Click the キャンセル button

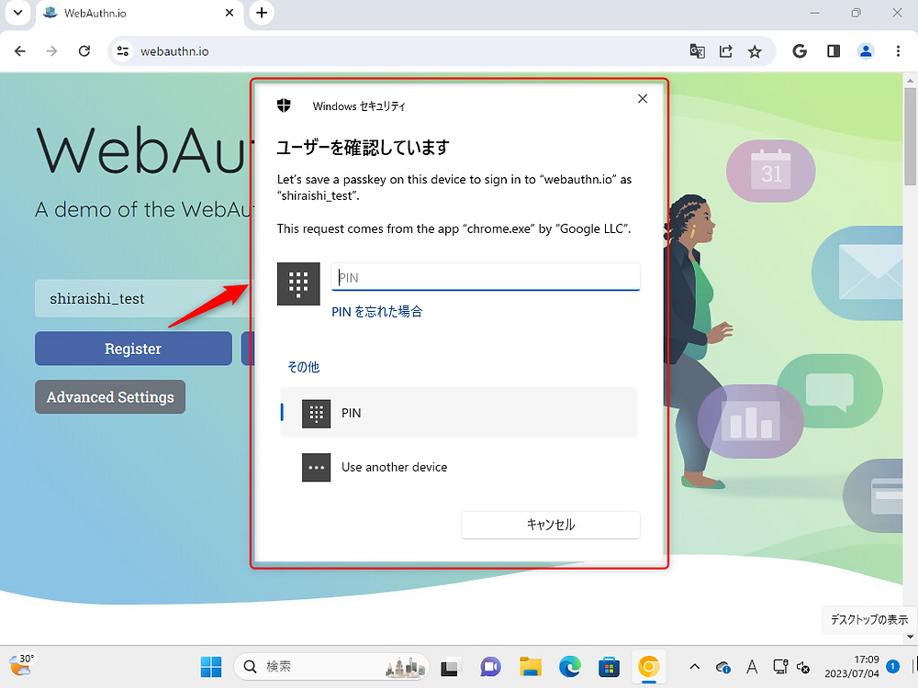[550, 525]
